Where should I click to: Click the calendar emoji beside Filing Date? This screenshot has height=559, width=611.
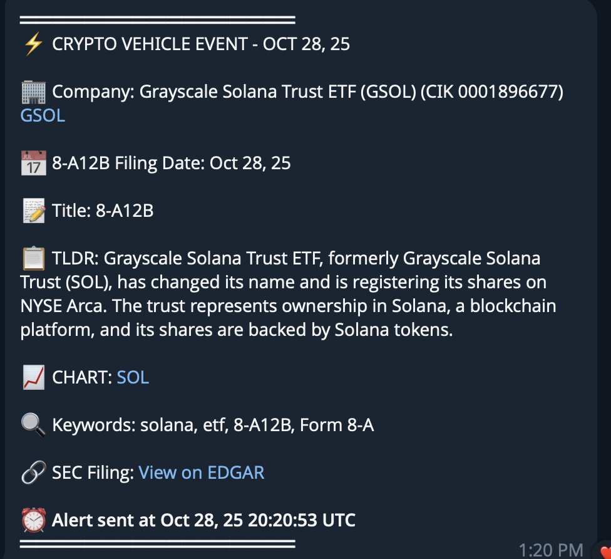tap(33, 164)
